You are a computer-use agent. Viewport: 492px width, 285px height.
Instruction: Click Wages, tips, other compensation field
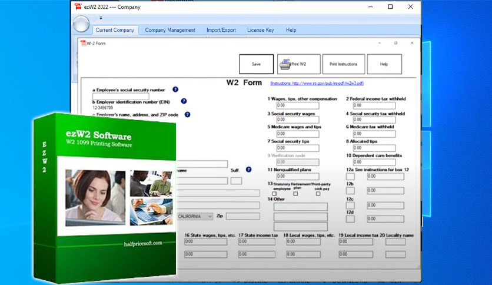click(x=298, y=105)
